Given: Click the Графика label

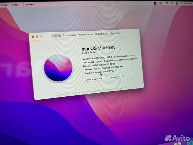Looking at the screenshot, I should [x=88, y=70].
